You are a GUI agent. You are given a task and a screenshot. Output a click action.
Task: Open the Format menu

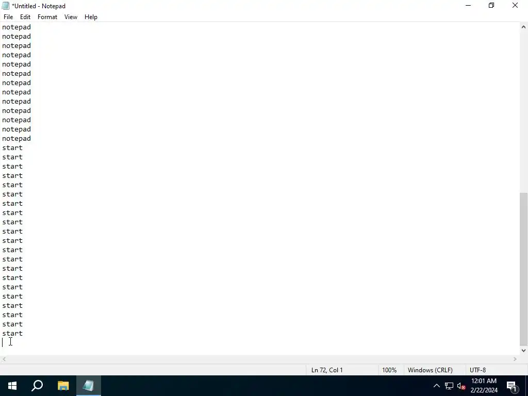[47, 17]
